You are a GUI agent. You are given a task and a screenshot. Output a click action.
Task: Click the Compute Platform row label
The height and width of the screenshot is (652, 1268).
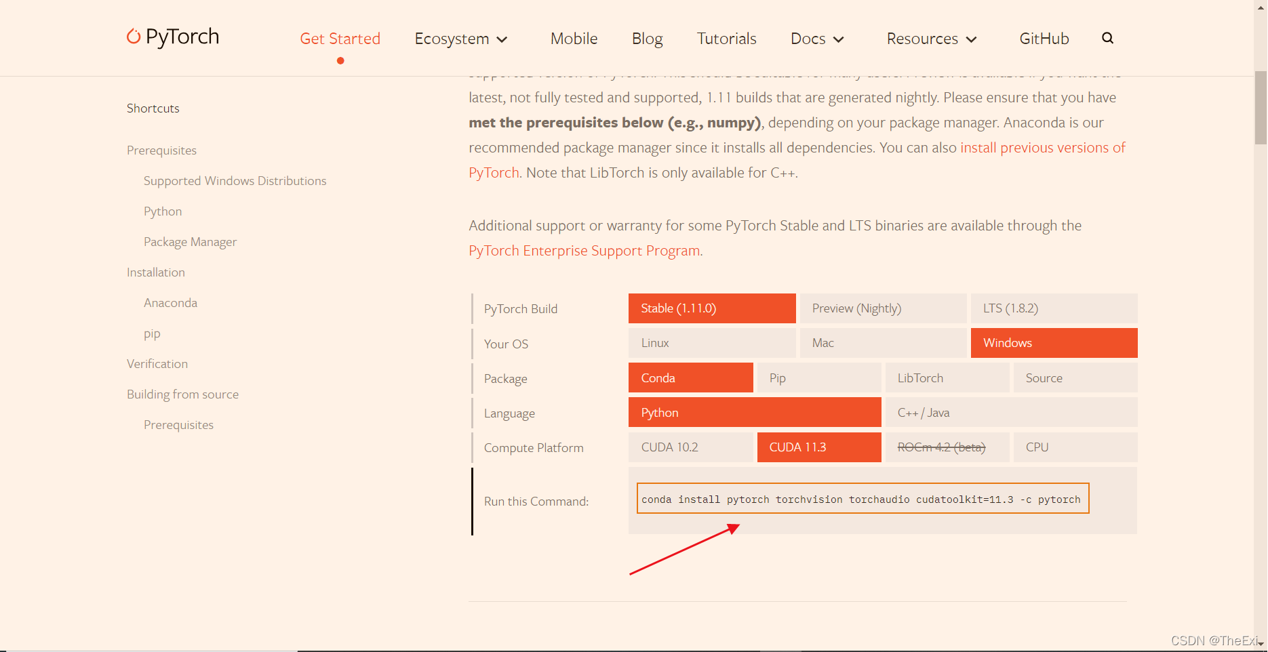(x=534, y=448)
